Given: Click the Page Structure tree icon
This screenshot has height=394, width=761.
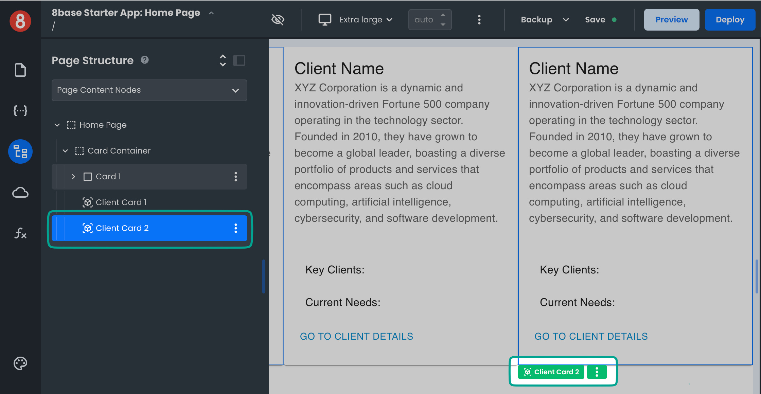Looking at the screenshot, I should (20, 151).
